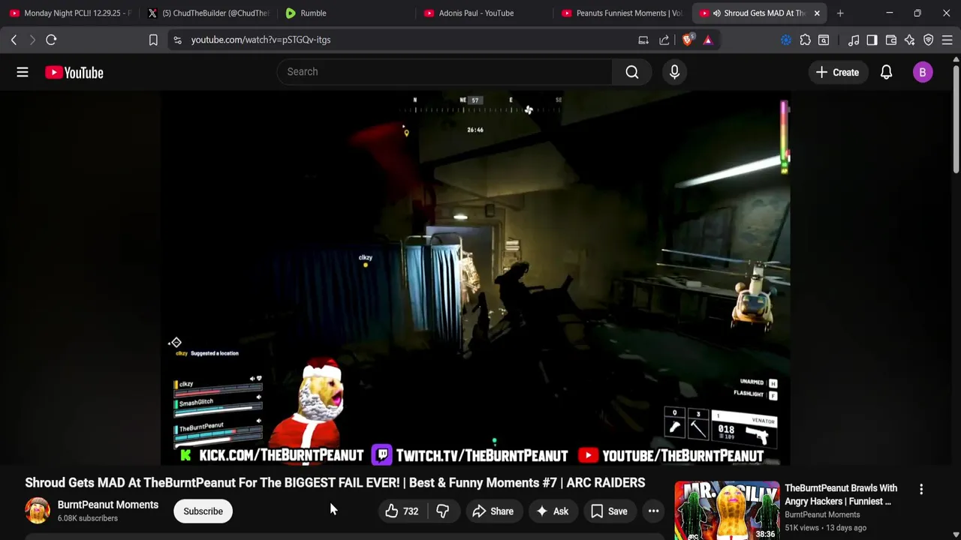This screenshot has width=961, height=540.
Task: Start voice search with microphone icon
Action: pyautogui.click(x=674, y=72)
